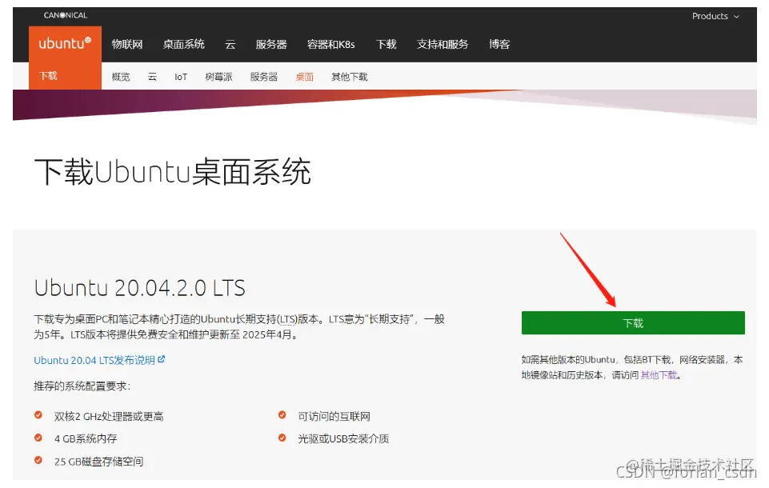Click the check icon beside 可访问的互联网

[282, 415]
